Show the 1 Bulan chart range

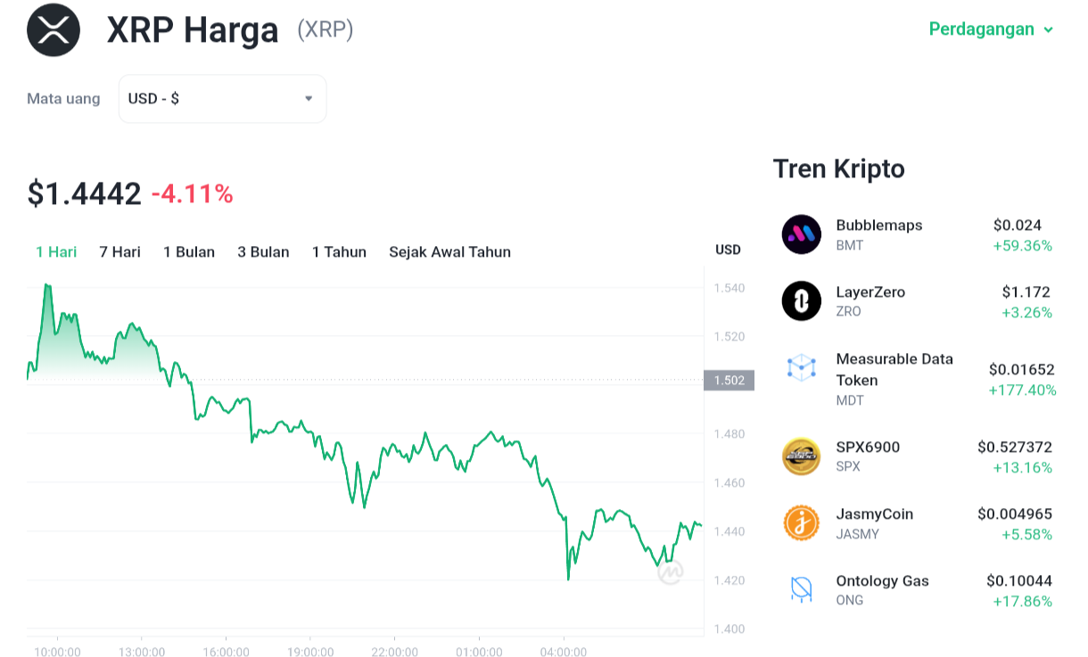[x=189, y=252]
